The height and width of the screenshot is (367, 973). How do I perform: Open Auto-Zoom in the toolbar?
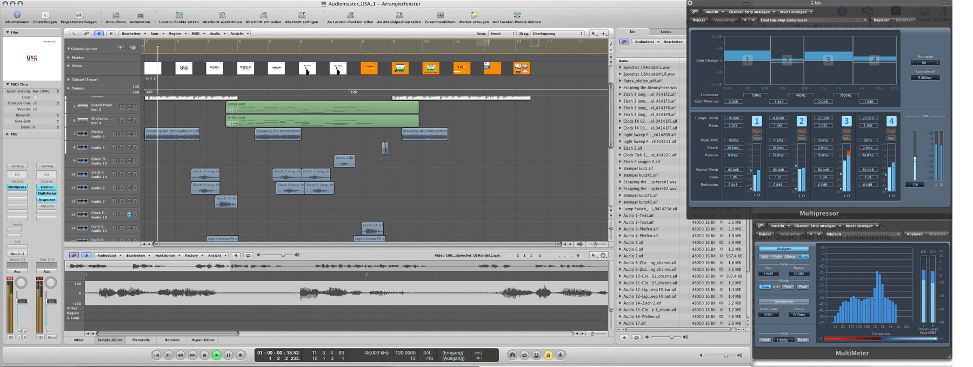tap(116, 15)
